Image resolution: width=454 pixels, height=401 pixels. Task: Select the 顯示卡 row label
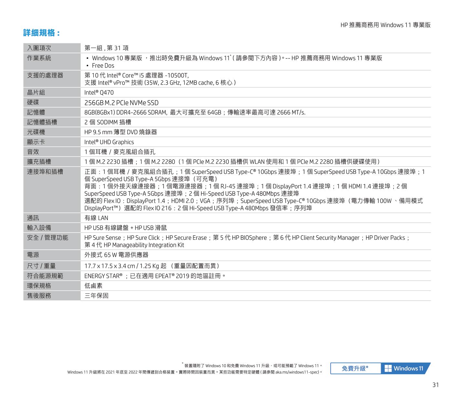(36, 142)
